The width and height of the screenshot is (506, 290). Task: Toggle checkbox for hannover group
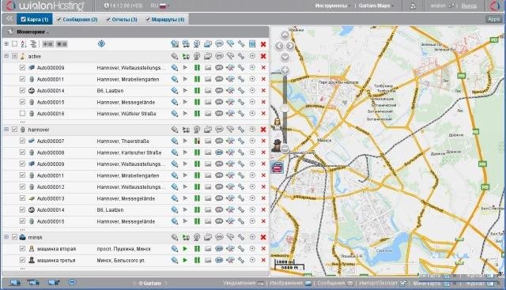coord(14,129)
